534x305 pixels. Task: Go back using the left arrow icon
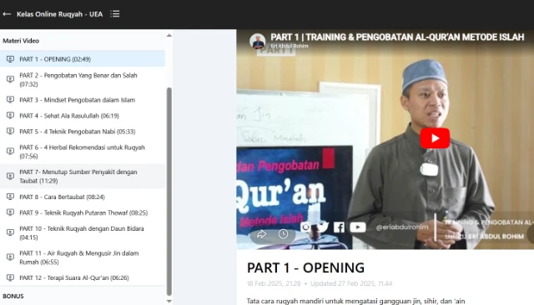7,14
